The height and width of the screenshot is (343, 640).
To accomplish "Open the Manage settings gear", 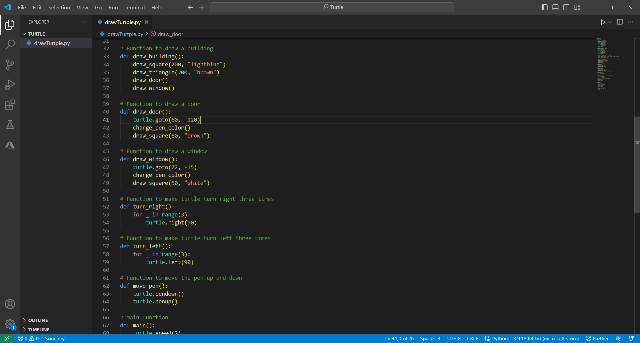I will 10,324.
